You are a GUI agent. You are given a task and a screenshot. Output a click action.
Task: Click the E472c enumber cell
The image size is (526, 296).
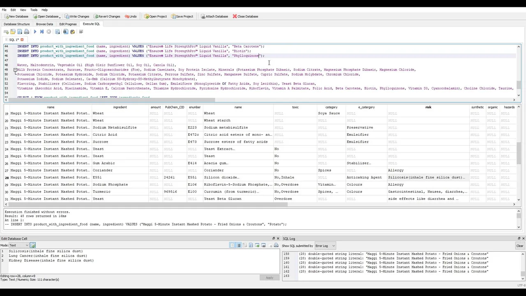click(195, 135)
